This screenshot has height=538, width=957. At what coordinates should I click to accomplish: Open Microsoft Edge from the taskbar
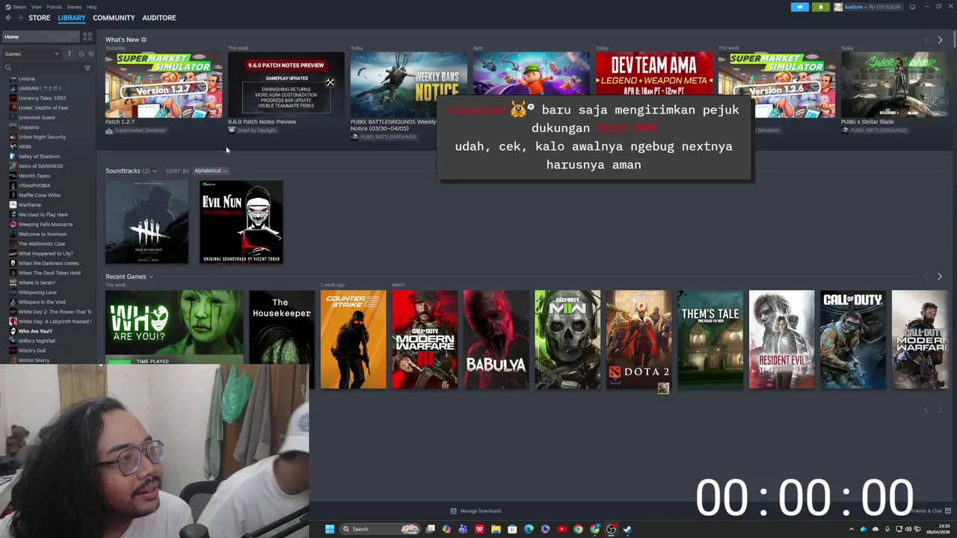529,529
